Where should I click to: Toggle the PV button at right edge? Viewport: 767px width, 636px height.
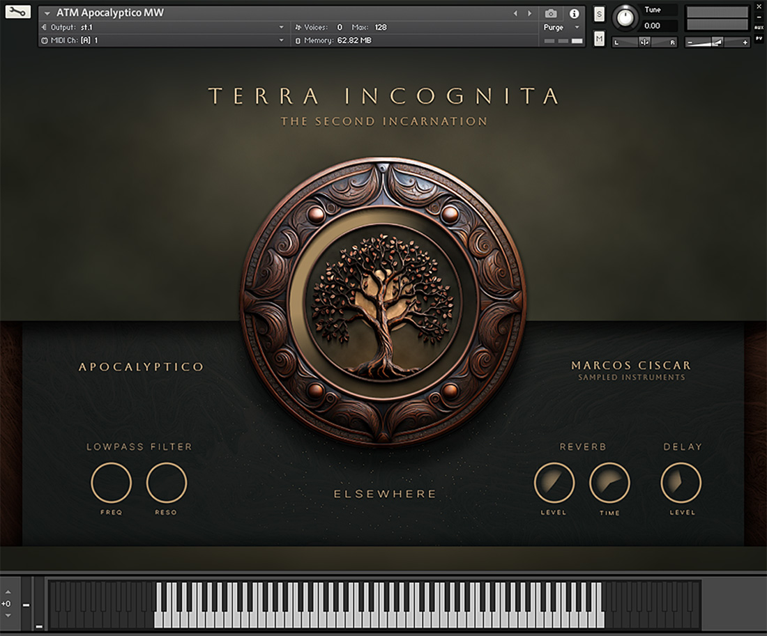coord(759,38)
